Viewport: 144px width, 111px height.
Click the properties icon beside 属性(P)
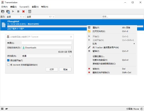89,27
